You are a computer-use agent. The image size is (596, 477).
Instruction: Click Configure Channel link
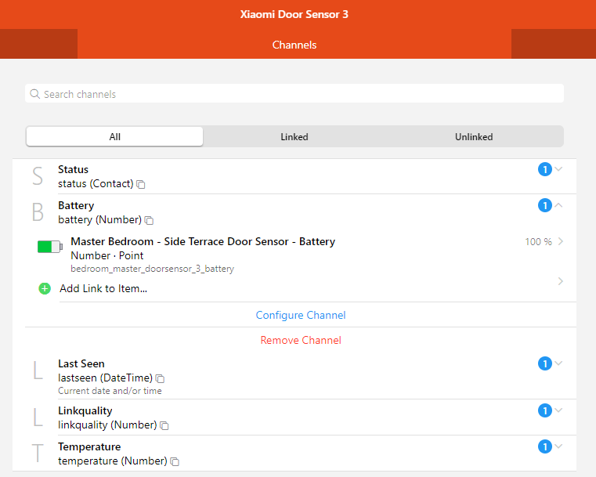301,315
